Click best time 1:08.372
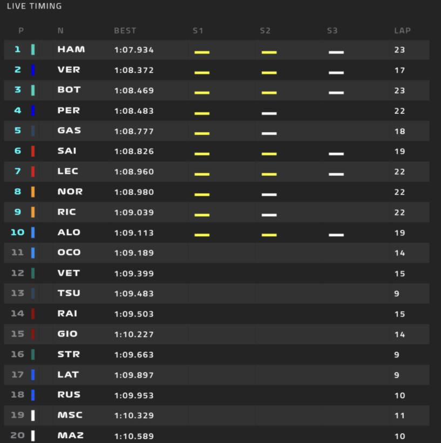The width and height of the screenshot is (441, 443). coord(134,70)
